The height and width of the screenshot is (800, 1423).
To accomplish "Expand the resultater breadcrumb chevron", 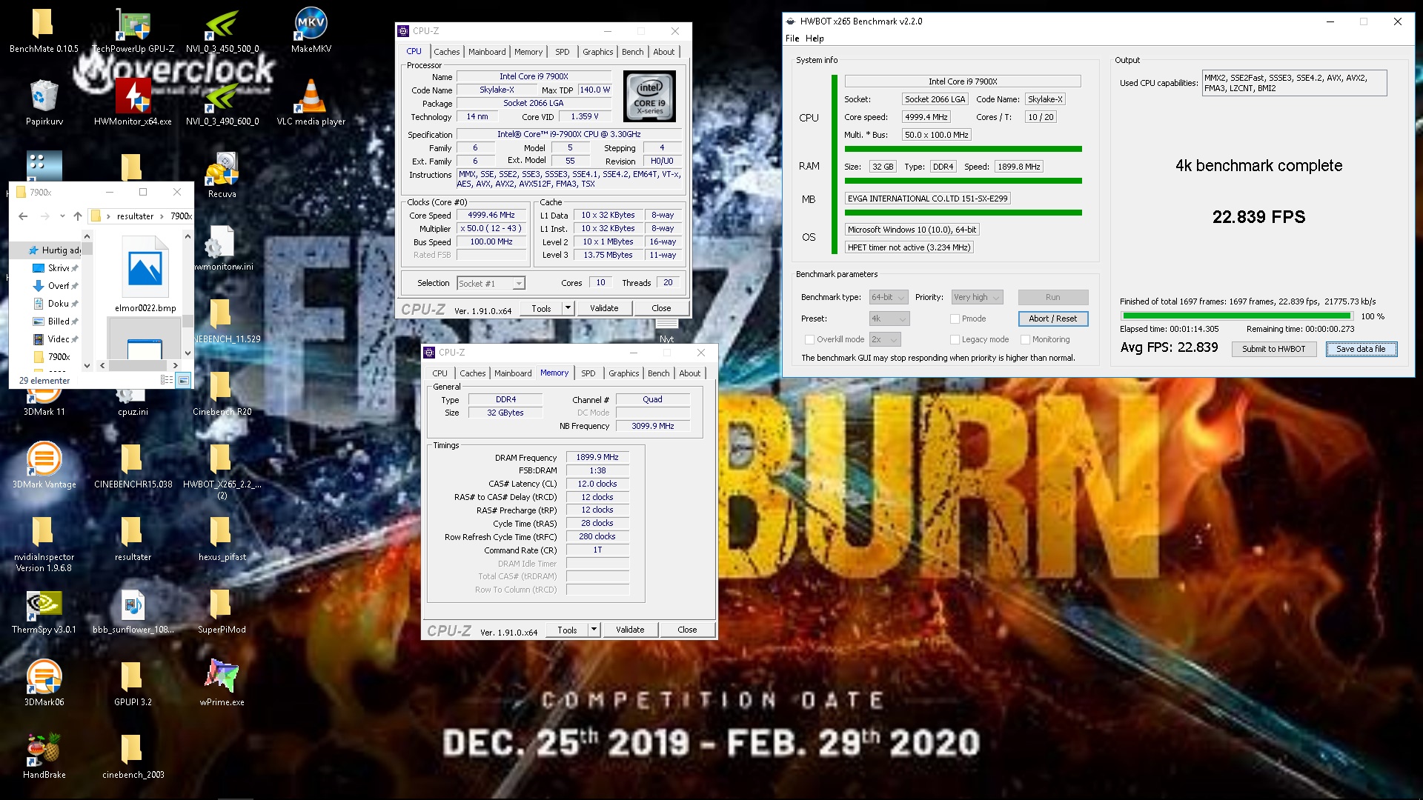I will click(x=162, y=216).
